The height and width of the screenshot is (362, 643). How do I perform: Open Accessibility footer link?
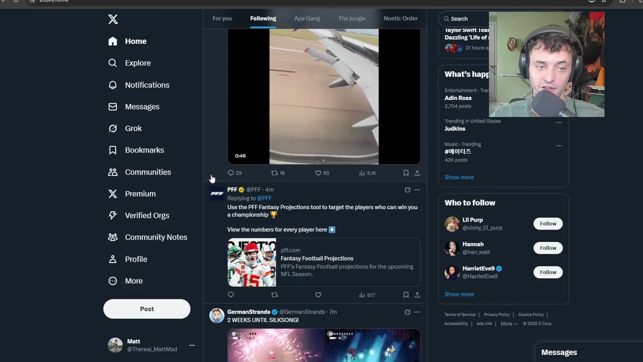[x=456, y=324]
